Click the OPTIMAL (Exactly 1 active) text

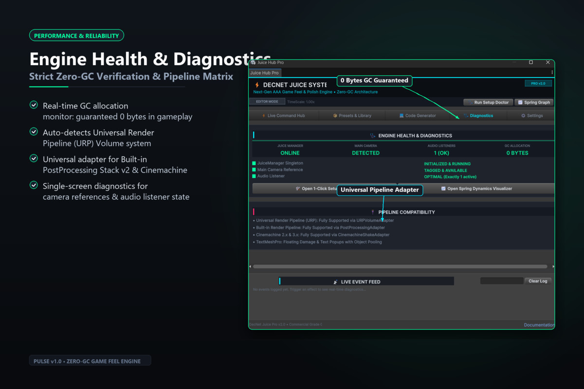point(450,177)
